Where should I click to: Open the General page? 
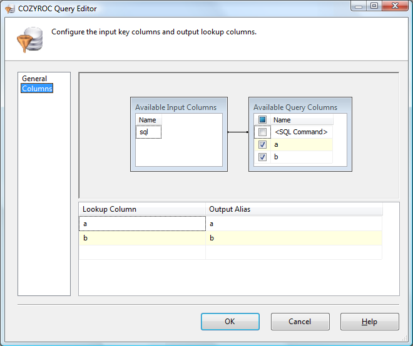pos(34,79)
